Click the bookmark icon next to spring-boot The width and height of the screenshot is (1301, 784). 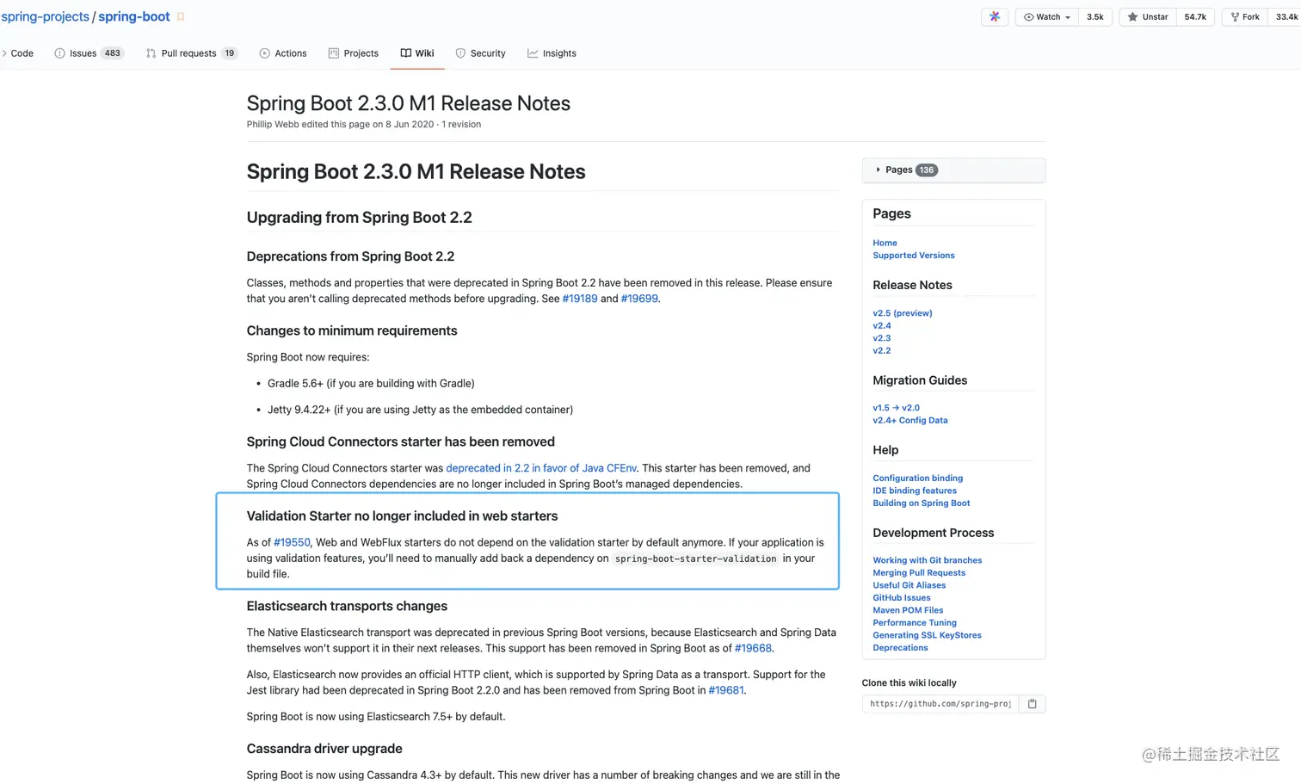pyautogui.click(x=181, y=17)
